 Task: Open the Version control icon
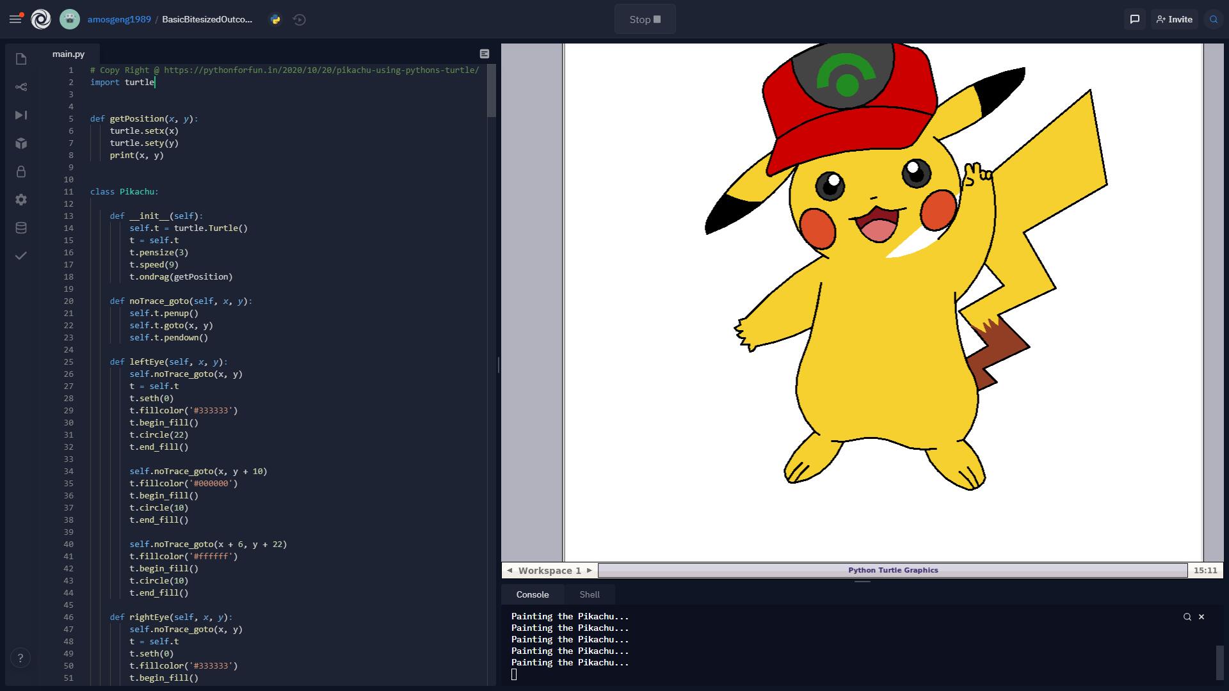click(x=21, y=87)
